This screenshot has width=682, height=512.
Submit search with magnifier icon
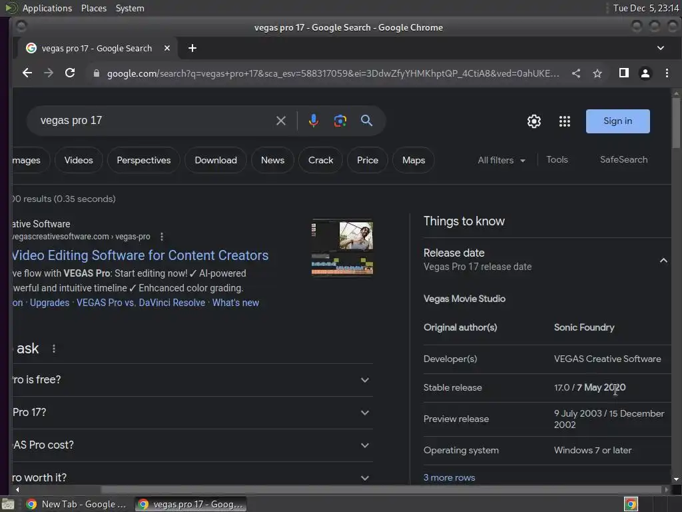pos(367,121)
